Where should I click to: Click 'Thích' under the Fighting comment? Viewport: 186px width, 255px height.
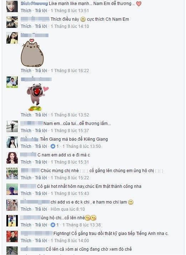tap(26, 240)
